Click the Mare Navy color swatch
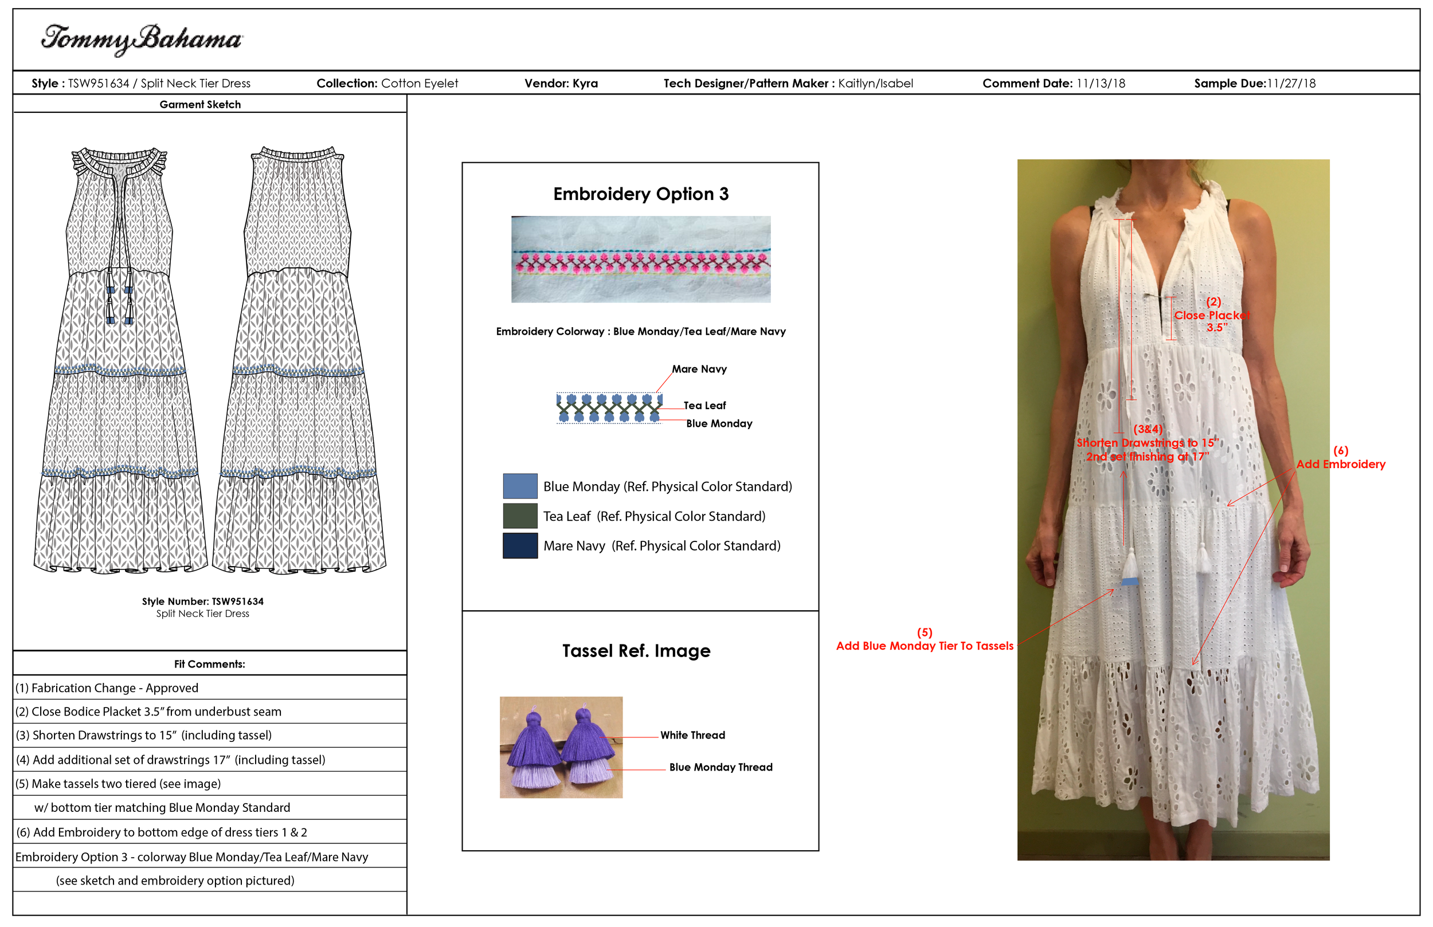 (520, 546)
